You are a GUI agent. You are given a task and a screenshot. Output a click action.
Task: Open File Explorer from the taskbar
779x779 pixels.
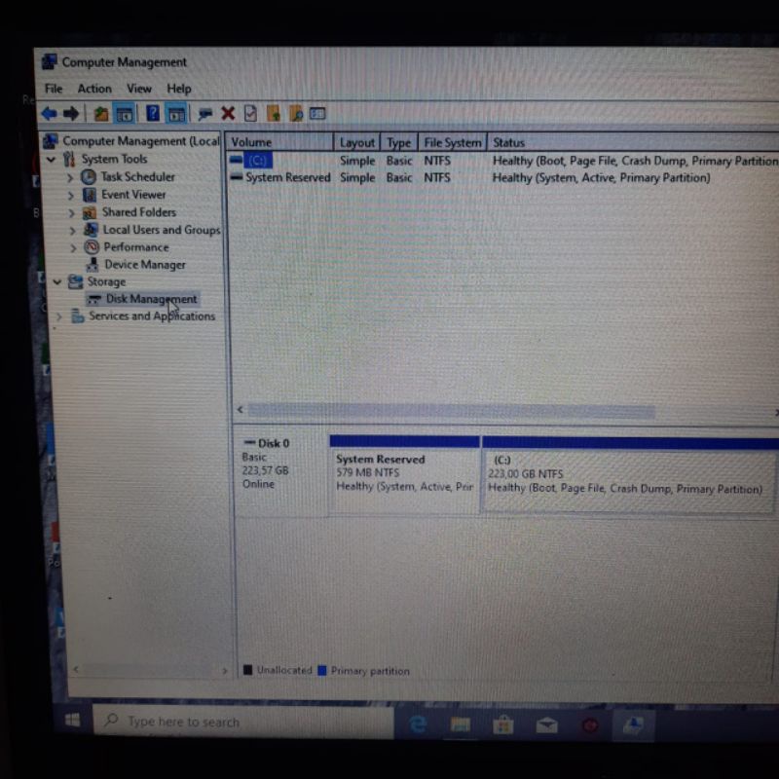(460, 725)
